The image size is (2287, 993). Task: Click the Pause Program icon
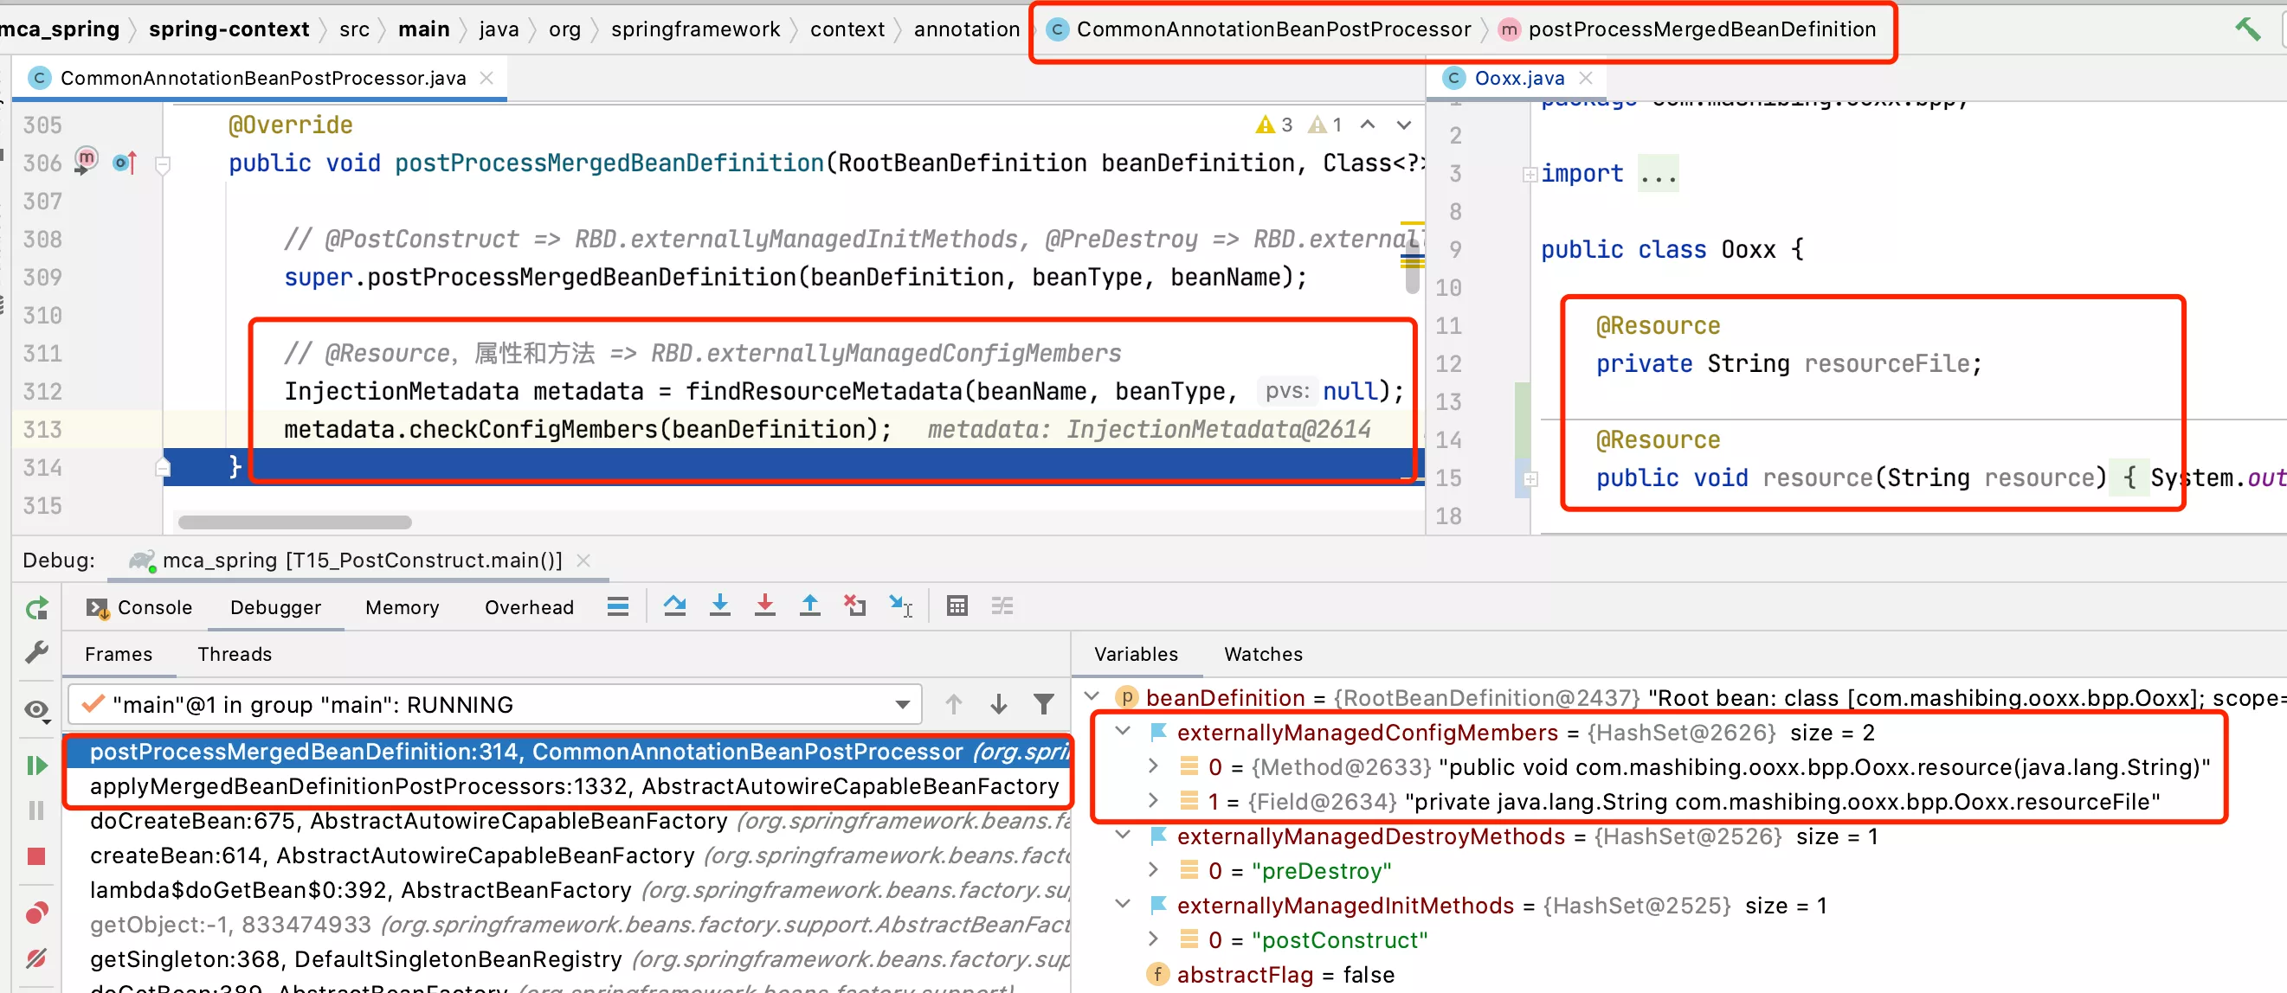[x=36, y=810]
